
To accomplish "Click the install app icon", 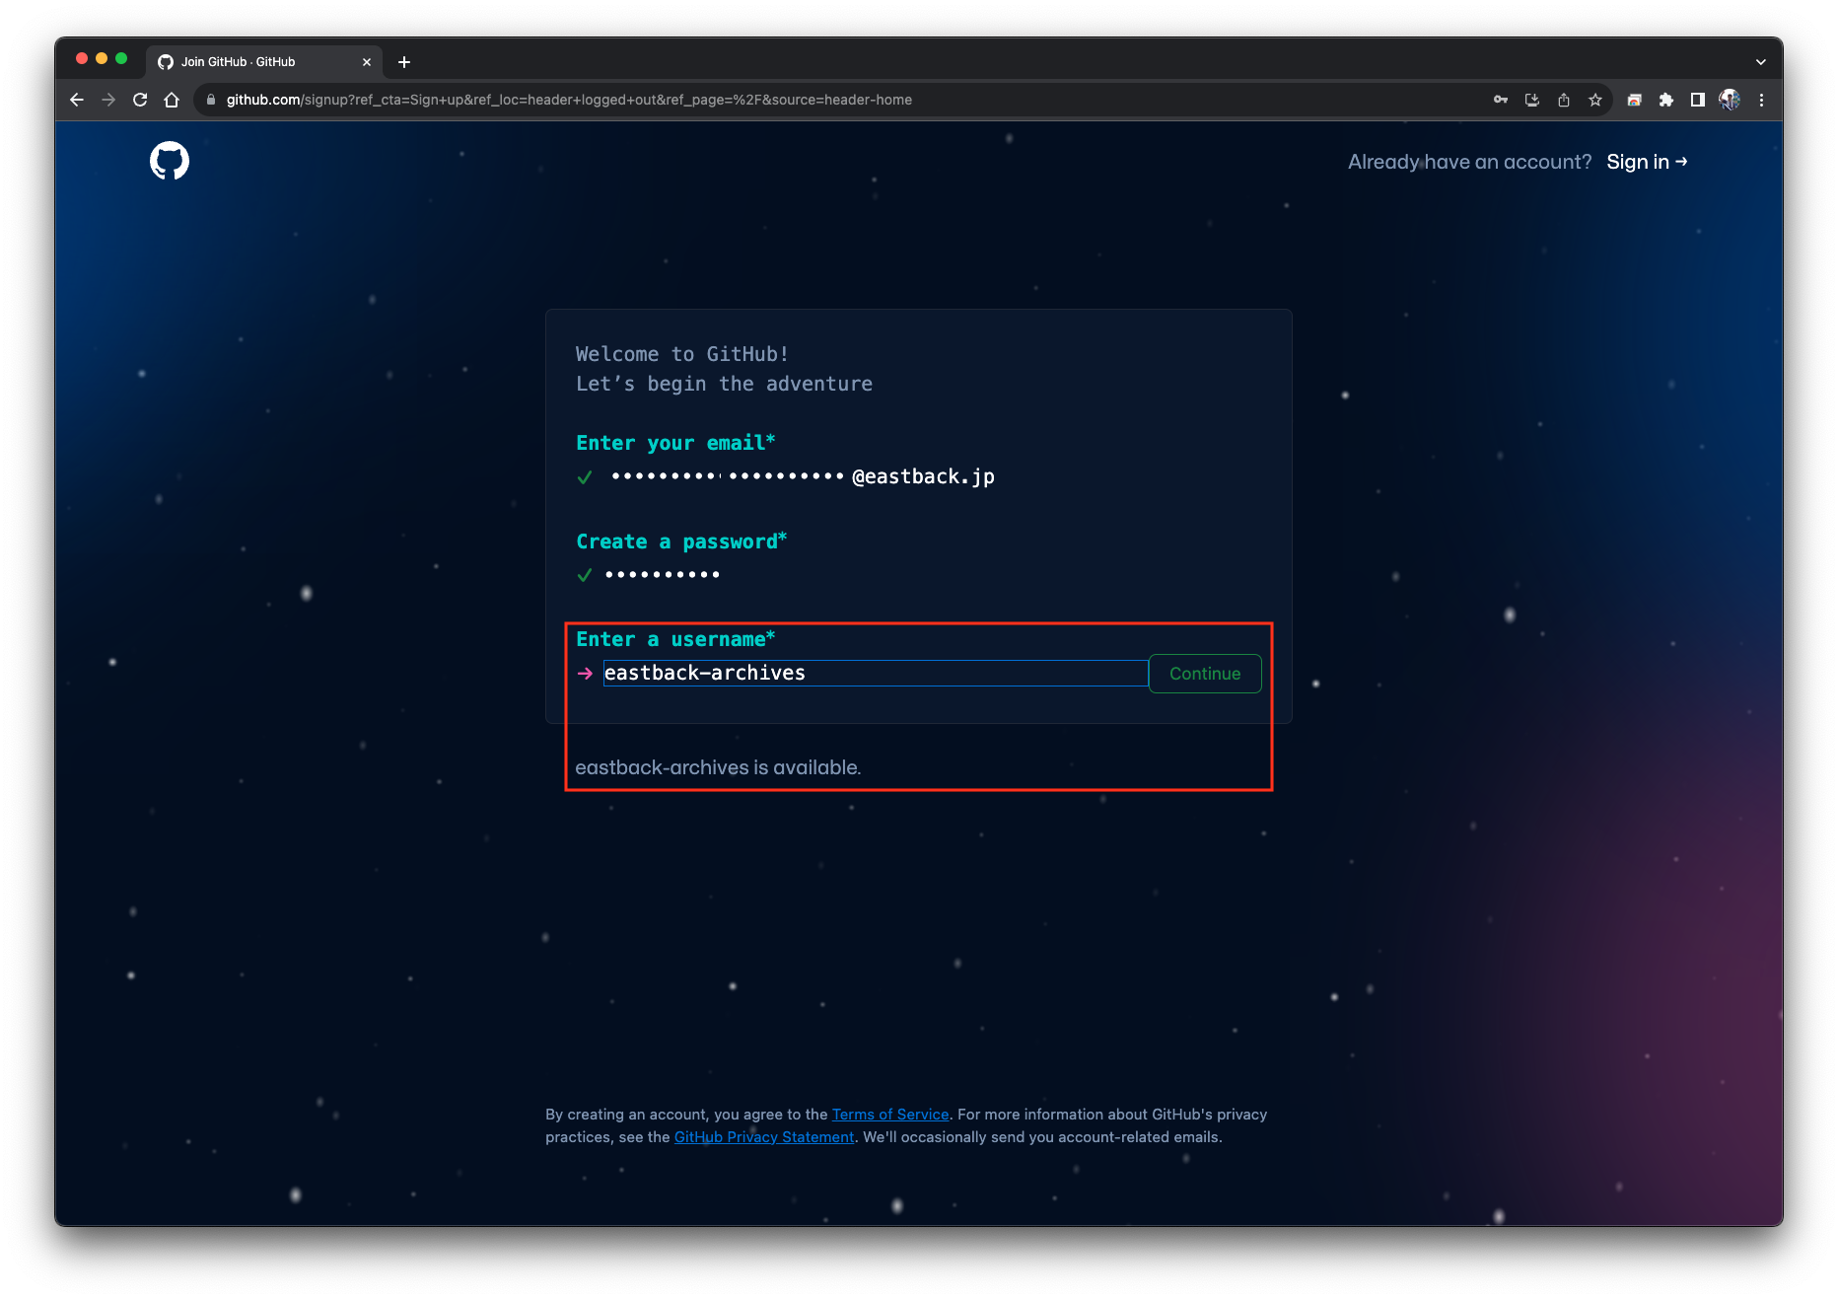I will pos(1532,100).
